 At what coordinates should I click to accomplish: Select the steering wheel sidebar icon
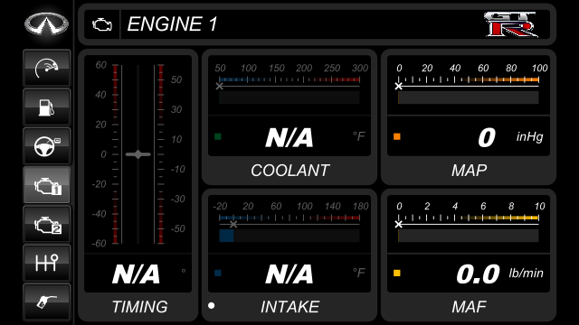click(x=46, y=146)
